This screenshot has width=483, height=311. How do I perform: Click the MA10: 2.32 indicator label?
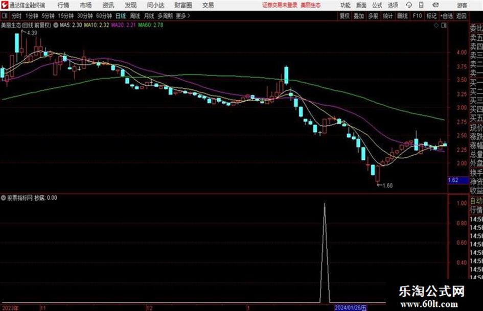pos(97,25)
